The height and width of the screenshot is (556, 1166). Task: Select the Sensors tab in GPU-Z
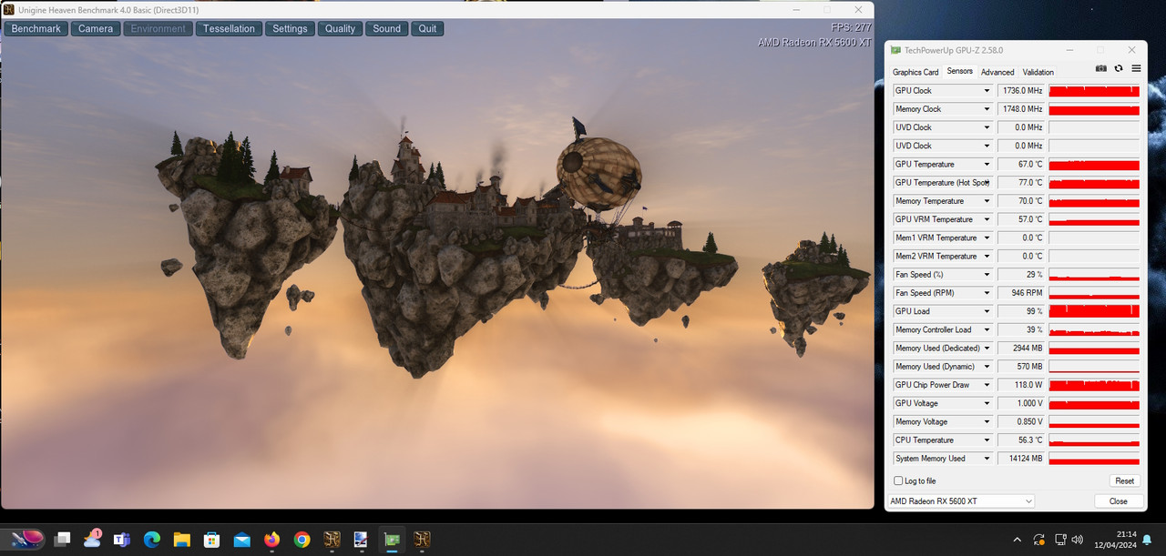click(960, 71)
